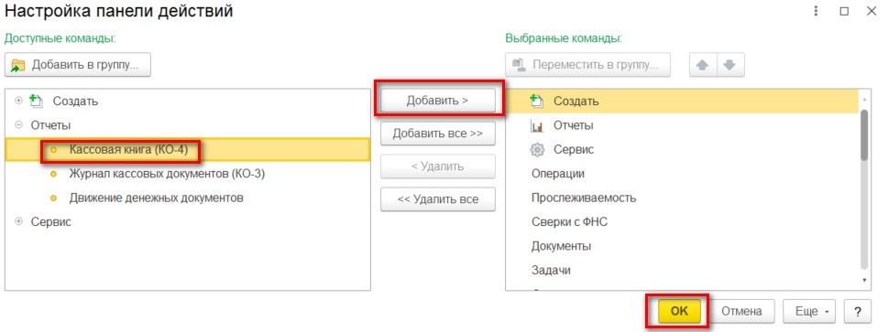Open help with the question mark button

(858, 311)
